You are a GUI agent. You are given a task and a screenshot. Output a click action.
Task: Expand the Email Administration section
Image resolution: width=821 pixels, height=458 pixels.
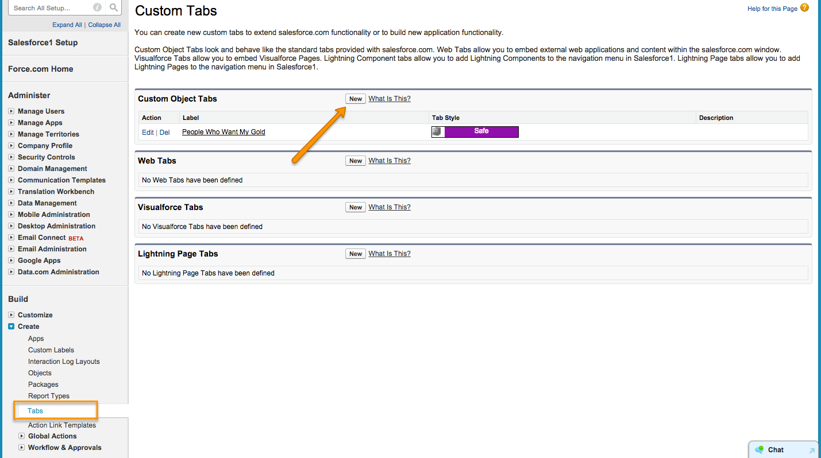[x=11, y=249]
